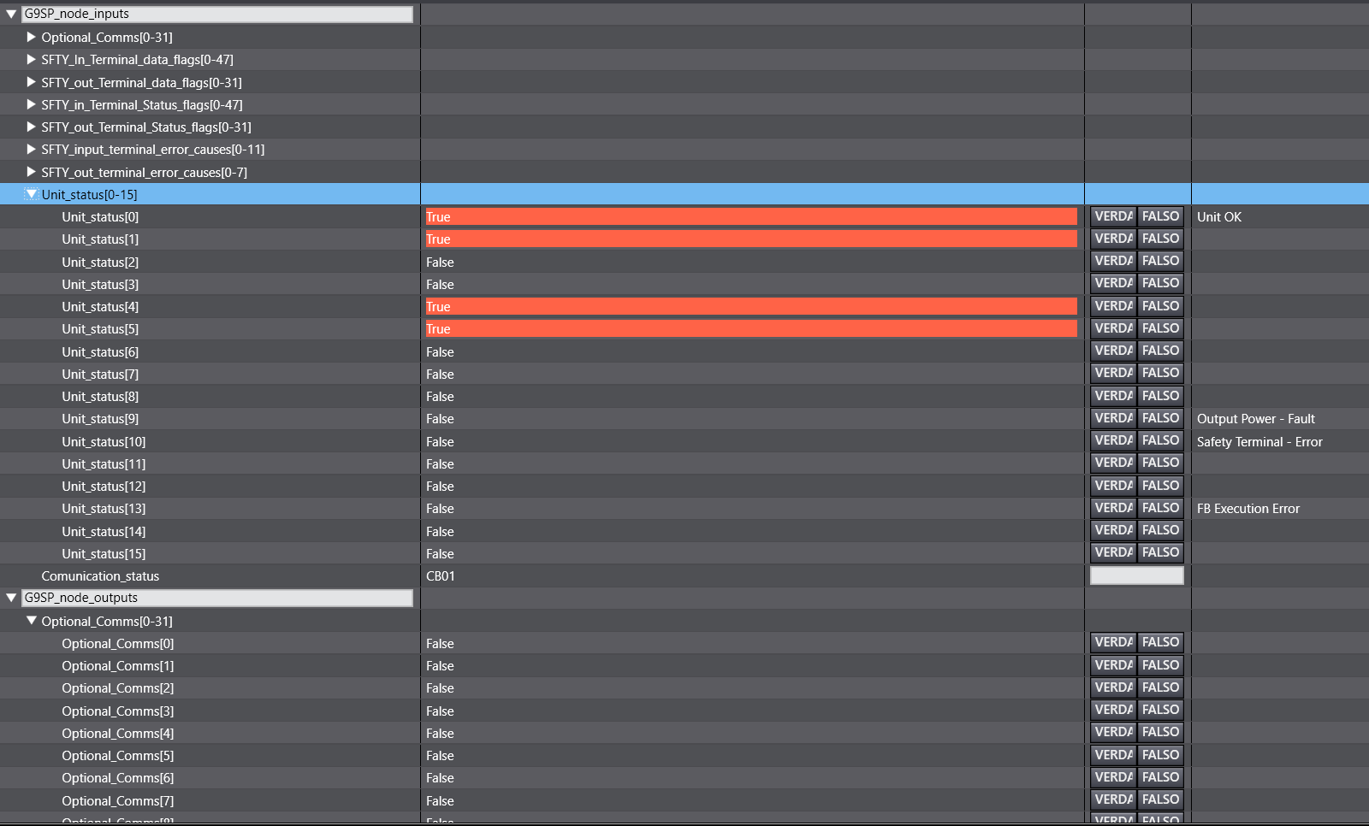Click the G9SP_node_inputs name field
Viewport: 1369px width, 826px height.
(216, 14)
